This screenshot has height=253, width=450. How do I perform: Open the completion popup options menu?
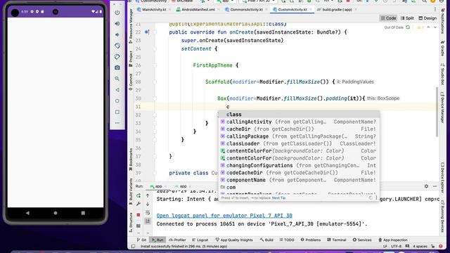pos(376,198)
